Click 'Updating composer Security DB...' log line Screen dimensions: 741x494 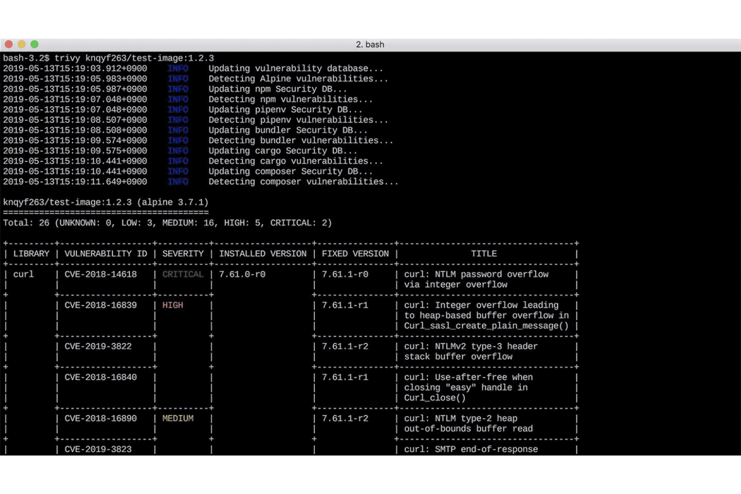(290, 171)
